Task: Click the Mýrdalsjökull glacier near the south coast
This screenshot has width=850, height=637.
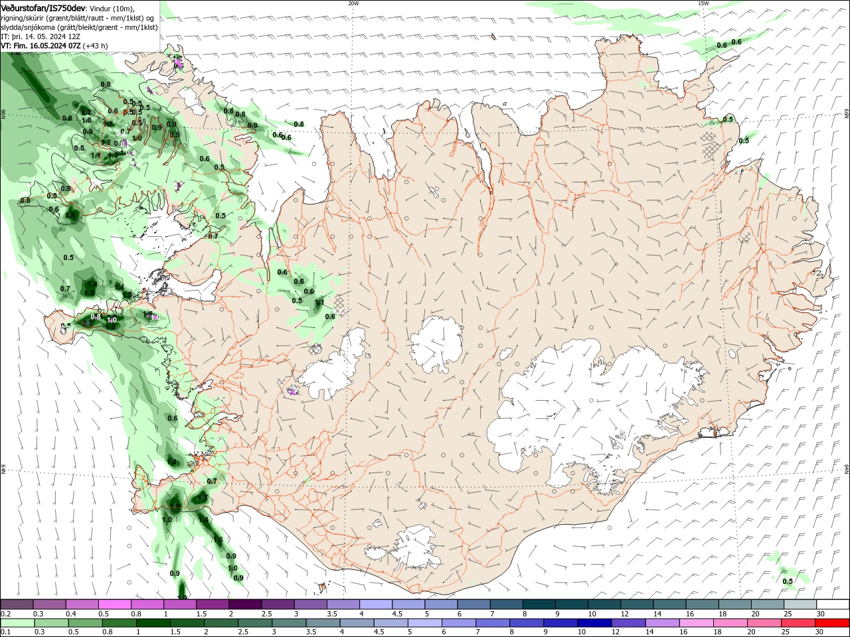Action: tap(416, 548)
